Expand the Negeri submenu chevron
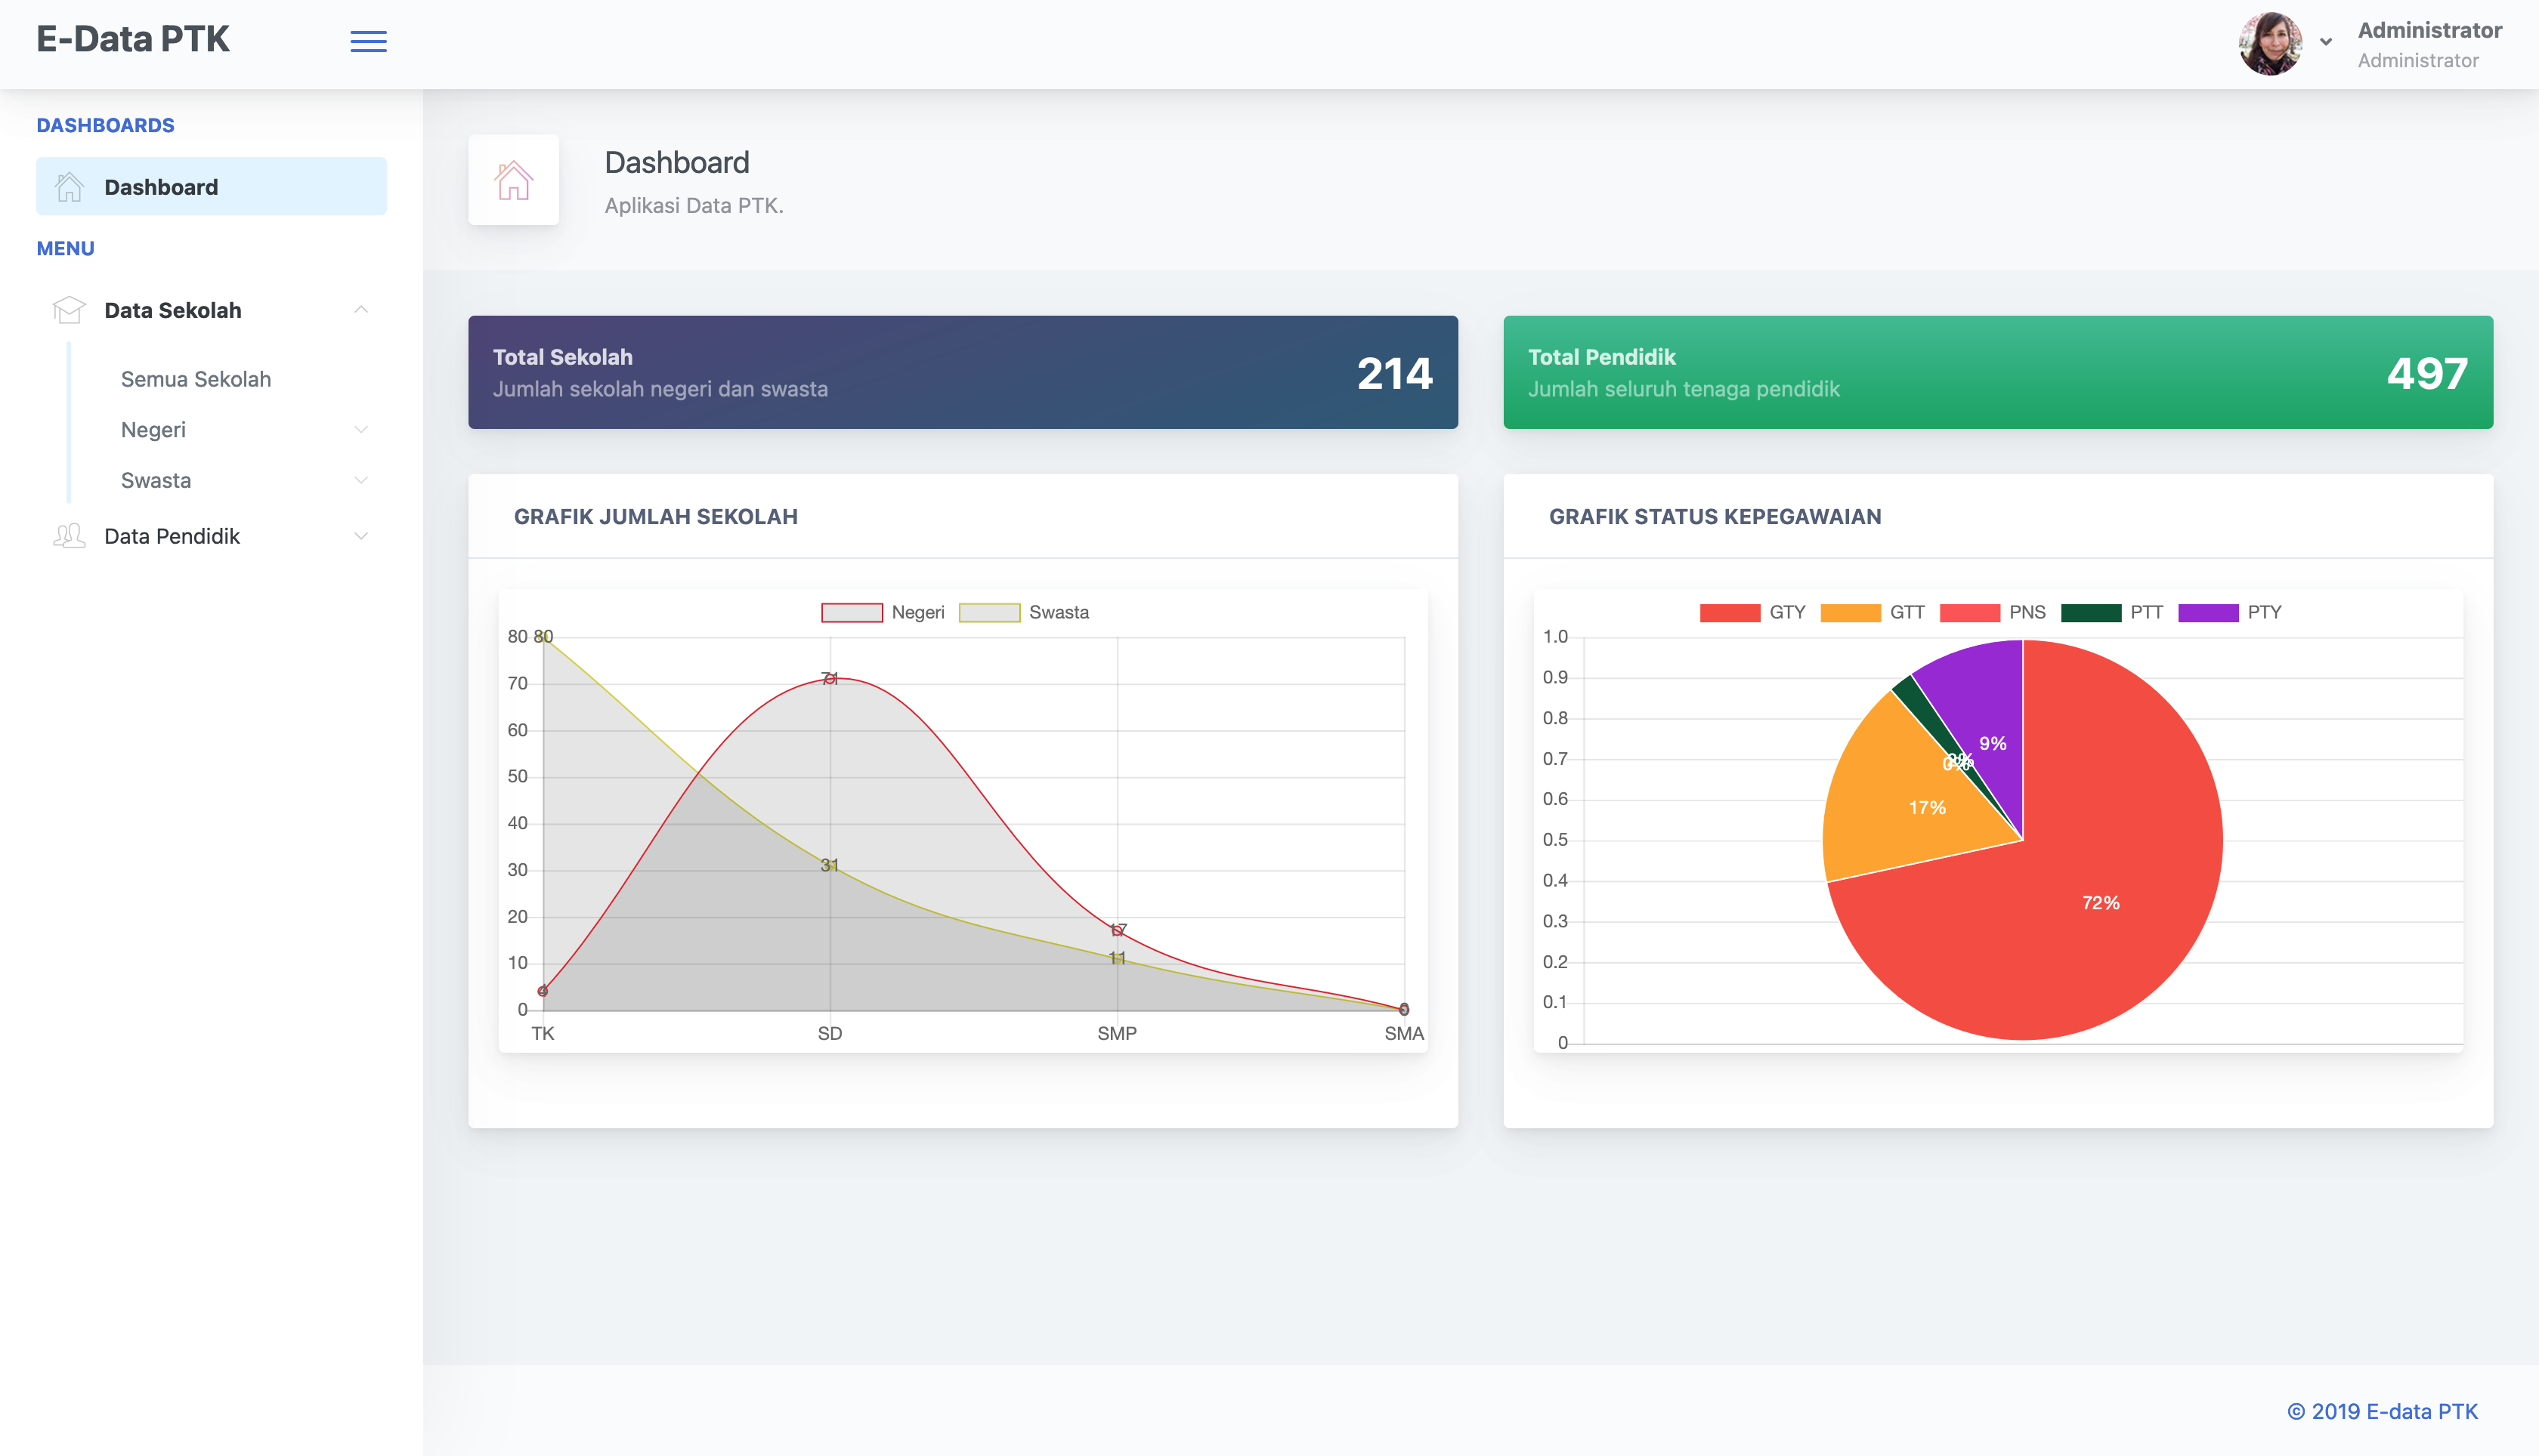Viewport: 2539px width, 1456px height. point(361,430)
